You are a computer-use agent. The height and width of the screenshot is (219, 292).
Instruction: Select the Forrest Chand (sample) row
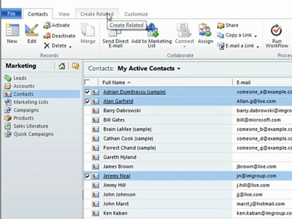[x=188, y=148]
